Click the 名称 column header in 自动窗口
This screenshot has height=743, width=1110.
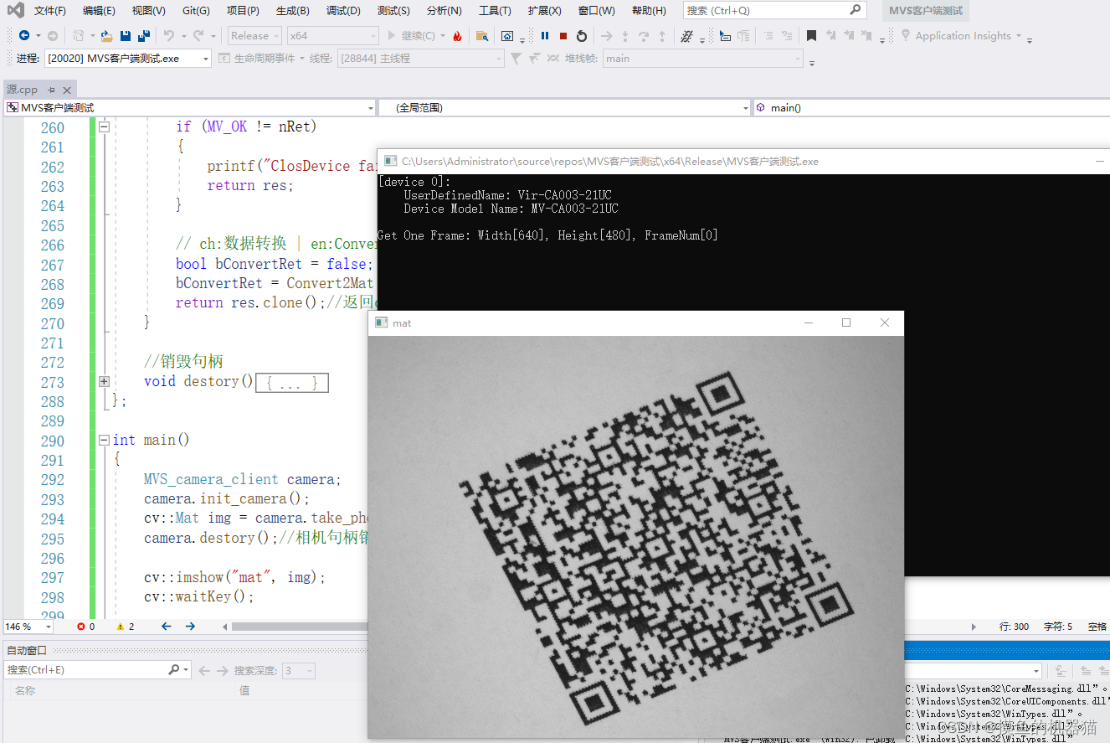pos(25,691)
